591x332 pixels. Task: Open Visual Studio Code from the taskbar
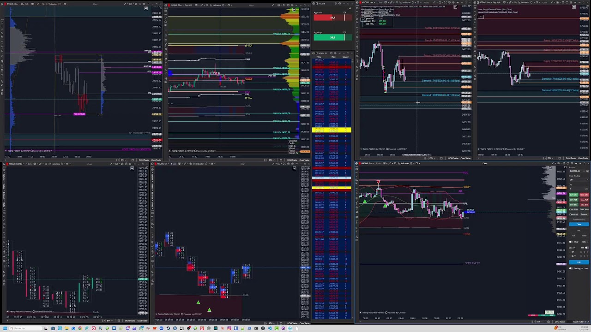[269, 328]
